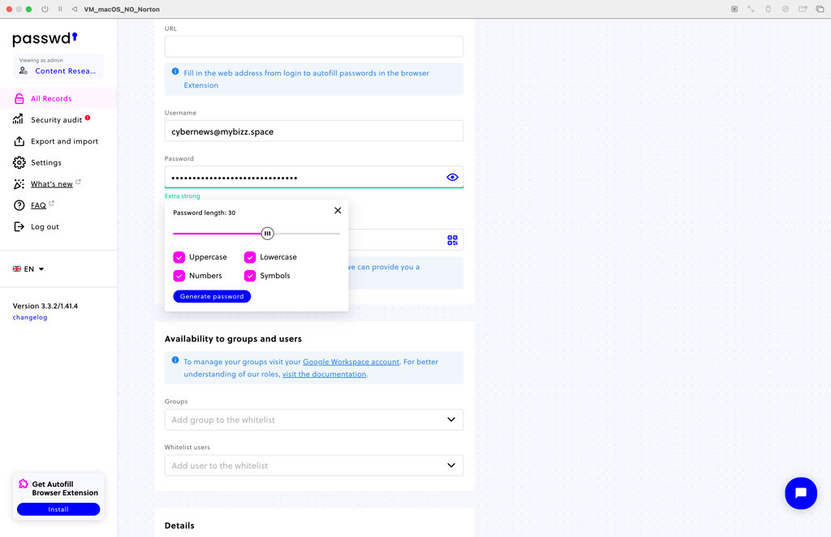Open What's new link

[51, 184]
